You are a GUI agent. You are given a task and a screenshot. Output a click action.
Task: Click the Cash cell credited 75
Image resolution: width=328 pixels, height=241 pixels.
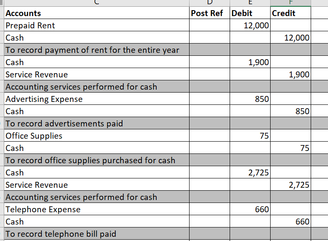point(97,148)
